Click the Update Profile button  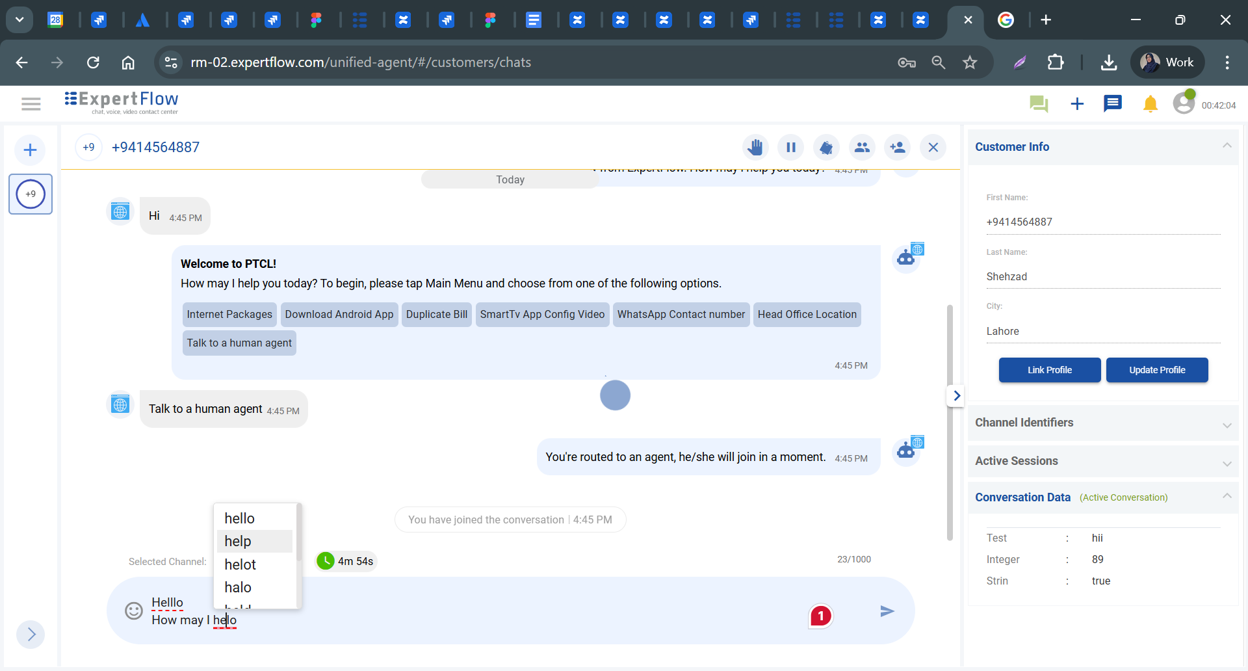coord(1157,369)
